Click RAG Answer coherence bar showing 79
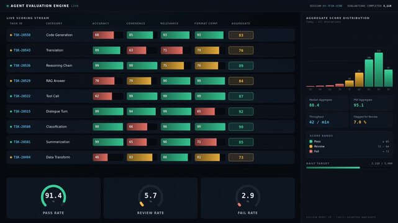The image size is (398, 223). [139, 81]
